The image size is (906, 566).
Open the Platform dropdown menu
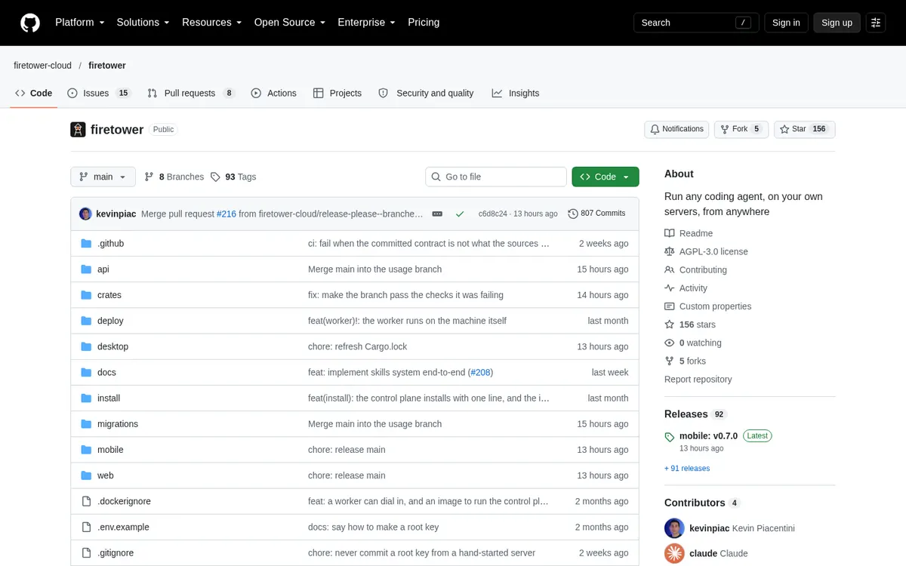click(x=80, y=23)
